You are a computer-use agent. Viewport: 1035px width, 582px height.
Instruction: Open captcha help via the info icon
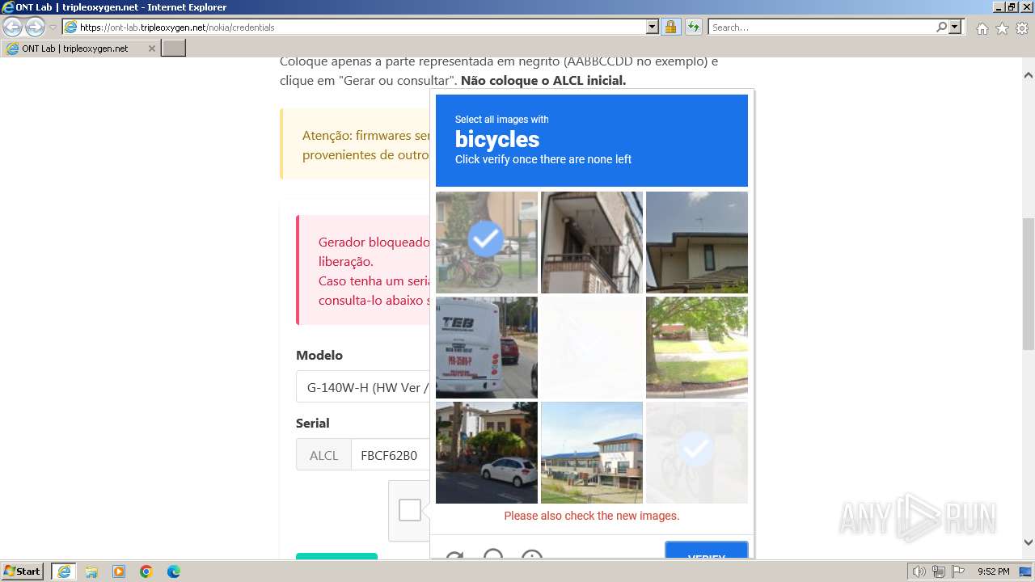(x=531, y=554)
